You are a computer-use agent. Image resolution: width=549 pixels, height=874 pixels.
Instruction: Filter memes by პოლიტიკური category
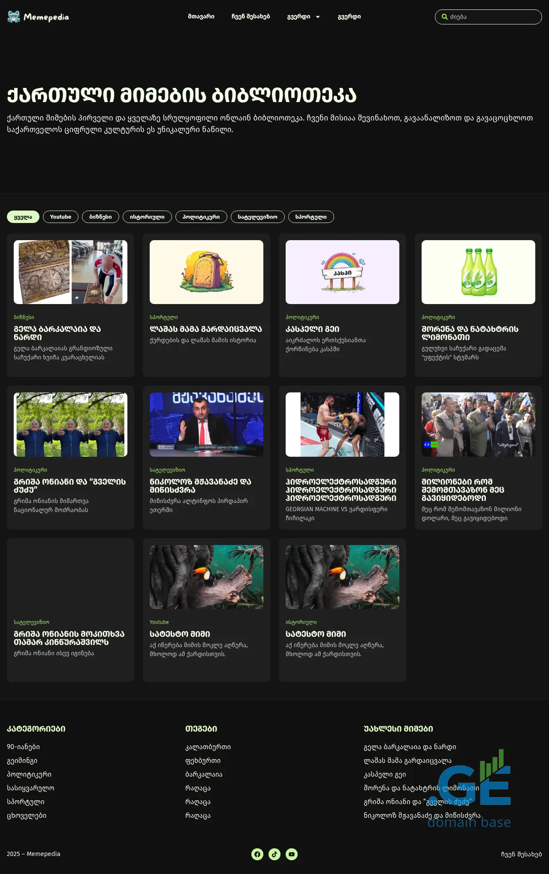201,217
